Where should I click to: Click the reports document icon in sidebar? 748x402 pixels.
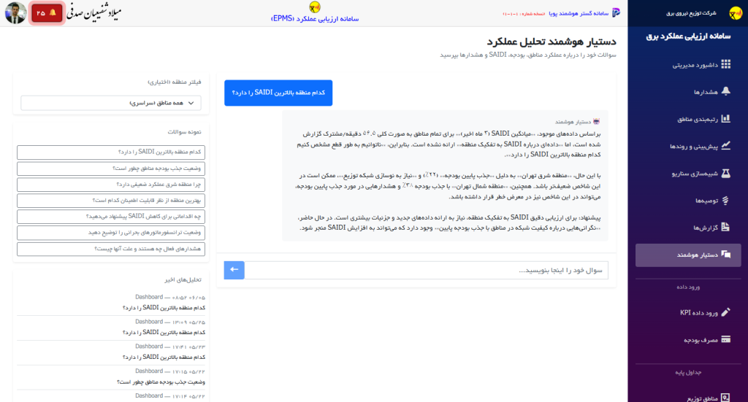point(725,227)
